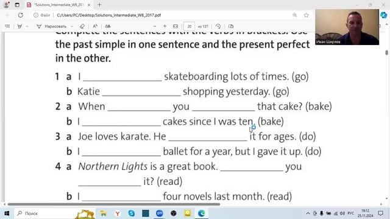The height and width of the screenshot is (219, 390).
Task: Show the PDF table of contents
Action: [7, 26]
